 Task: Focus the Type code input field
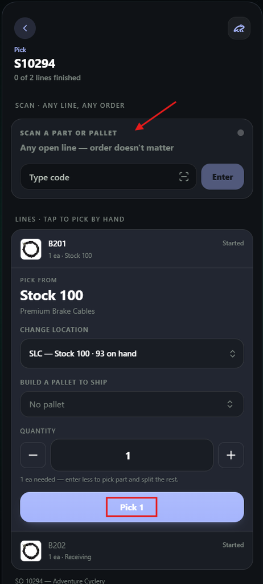[x=108, y=177]
